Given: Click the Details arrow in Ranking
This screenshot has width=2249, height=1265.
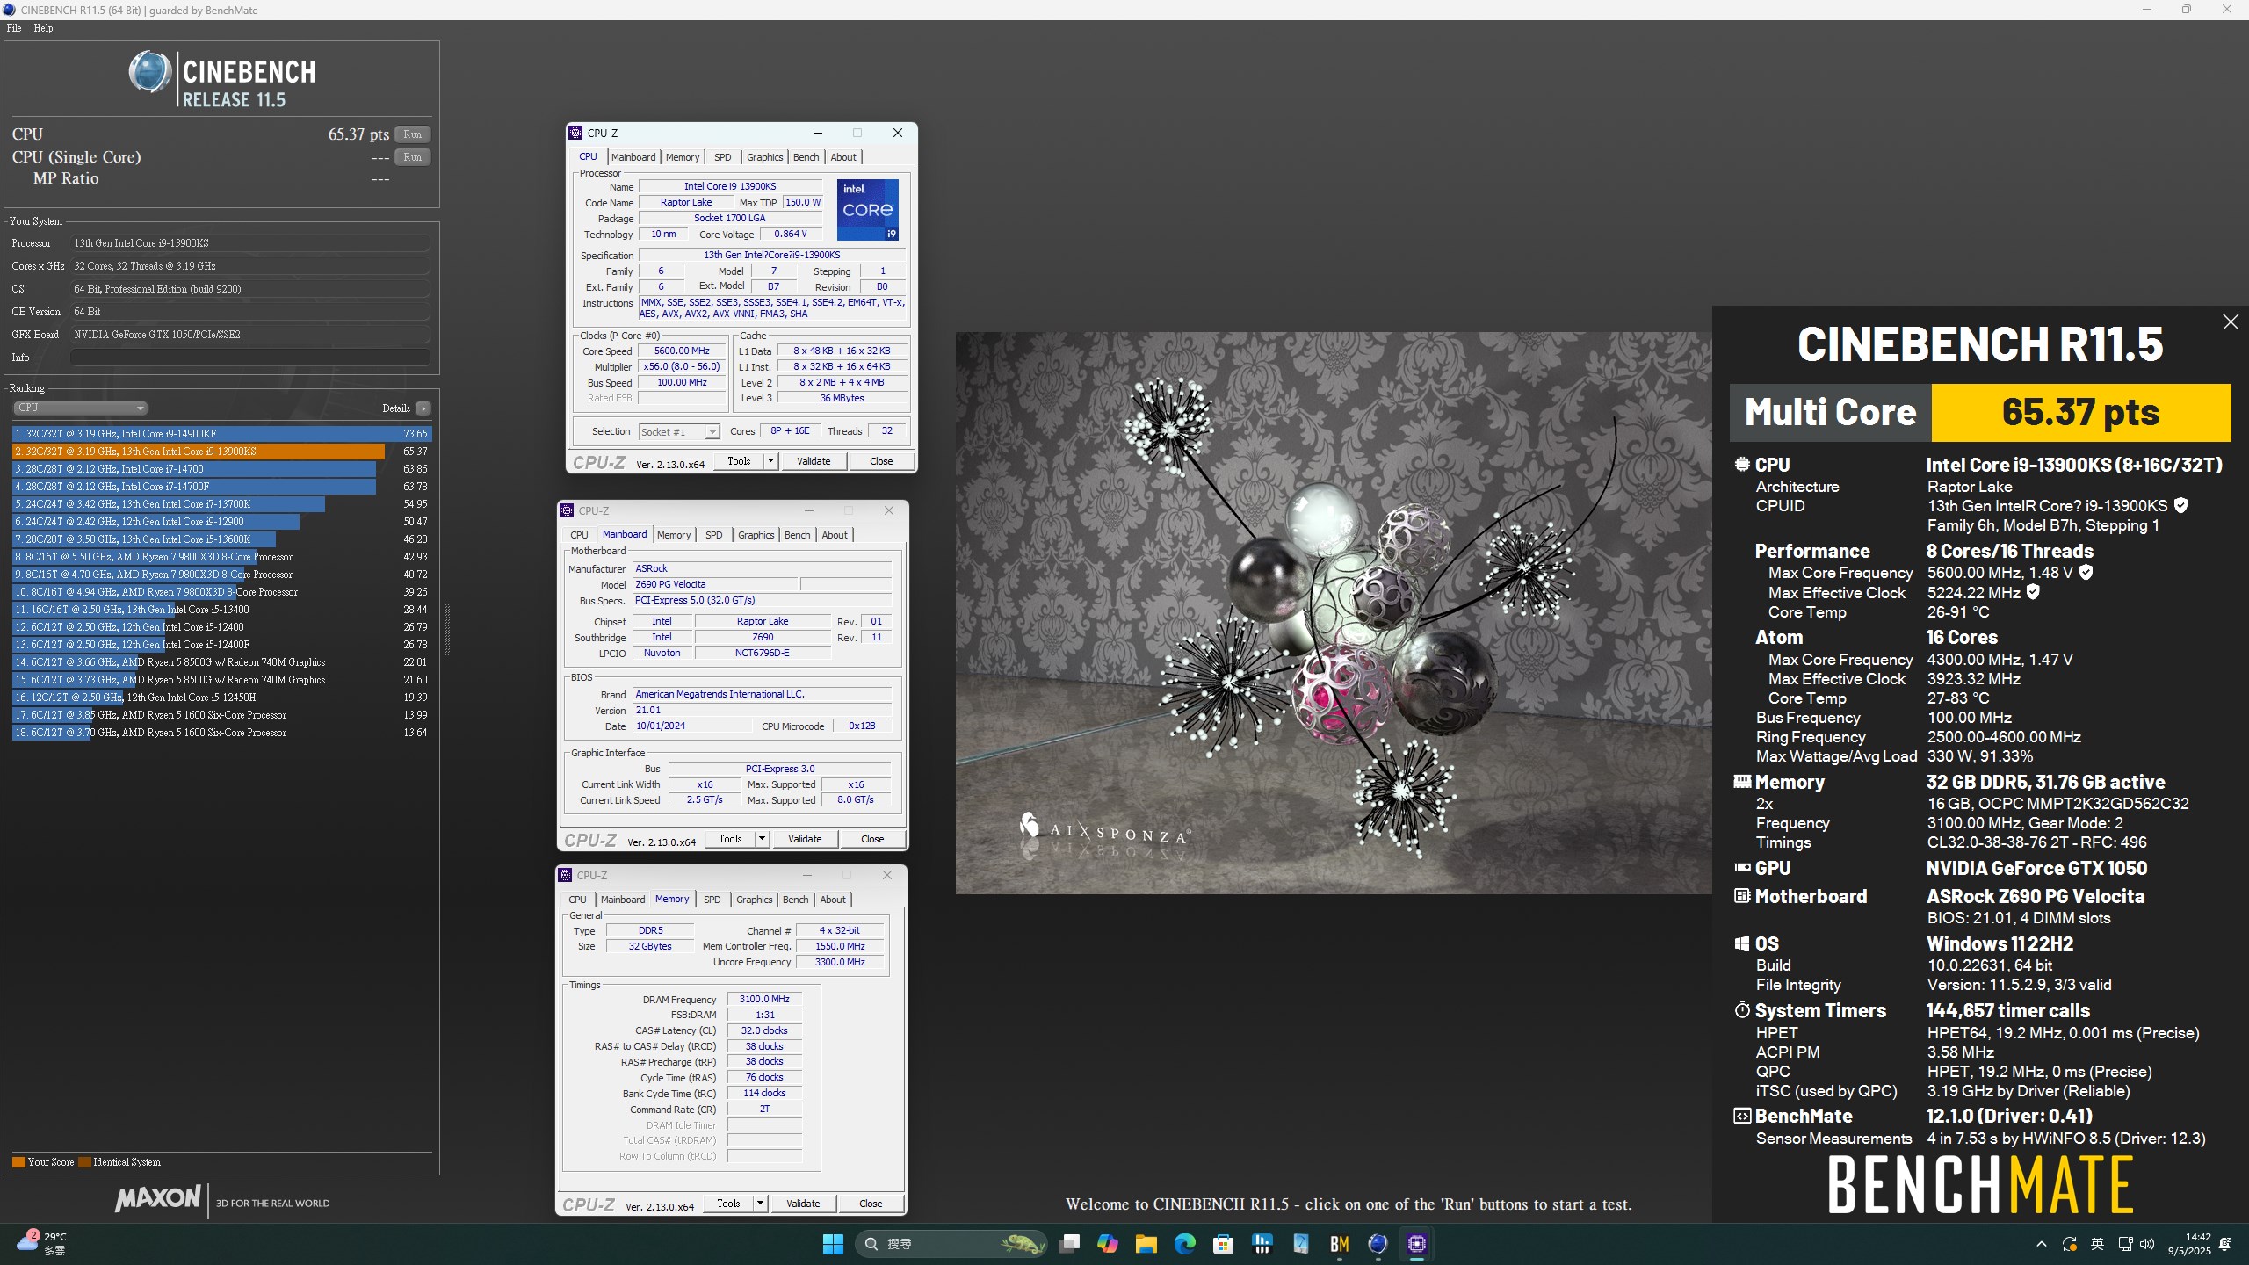Looking at the screenshot, I should 423,408.
